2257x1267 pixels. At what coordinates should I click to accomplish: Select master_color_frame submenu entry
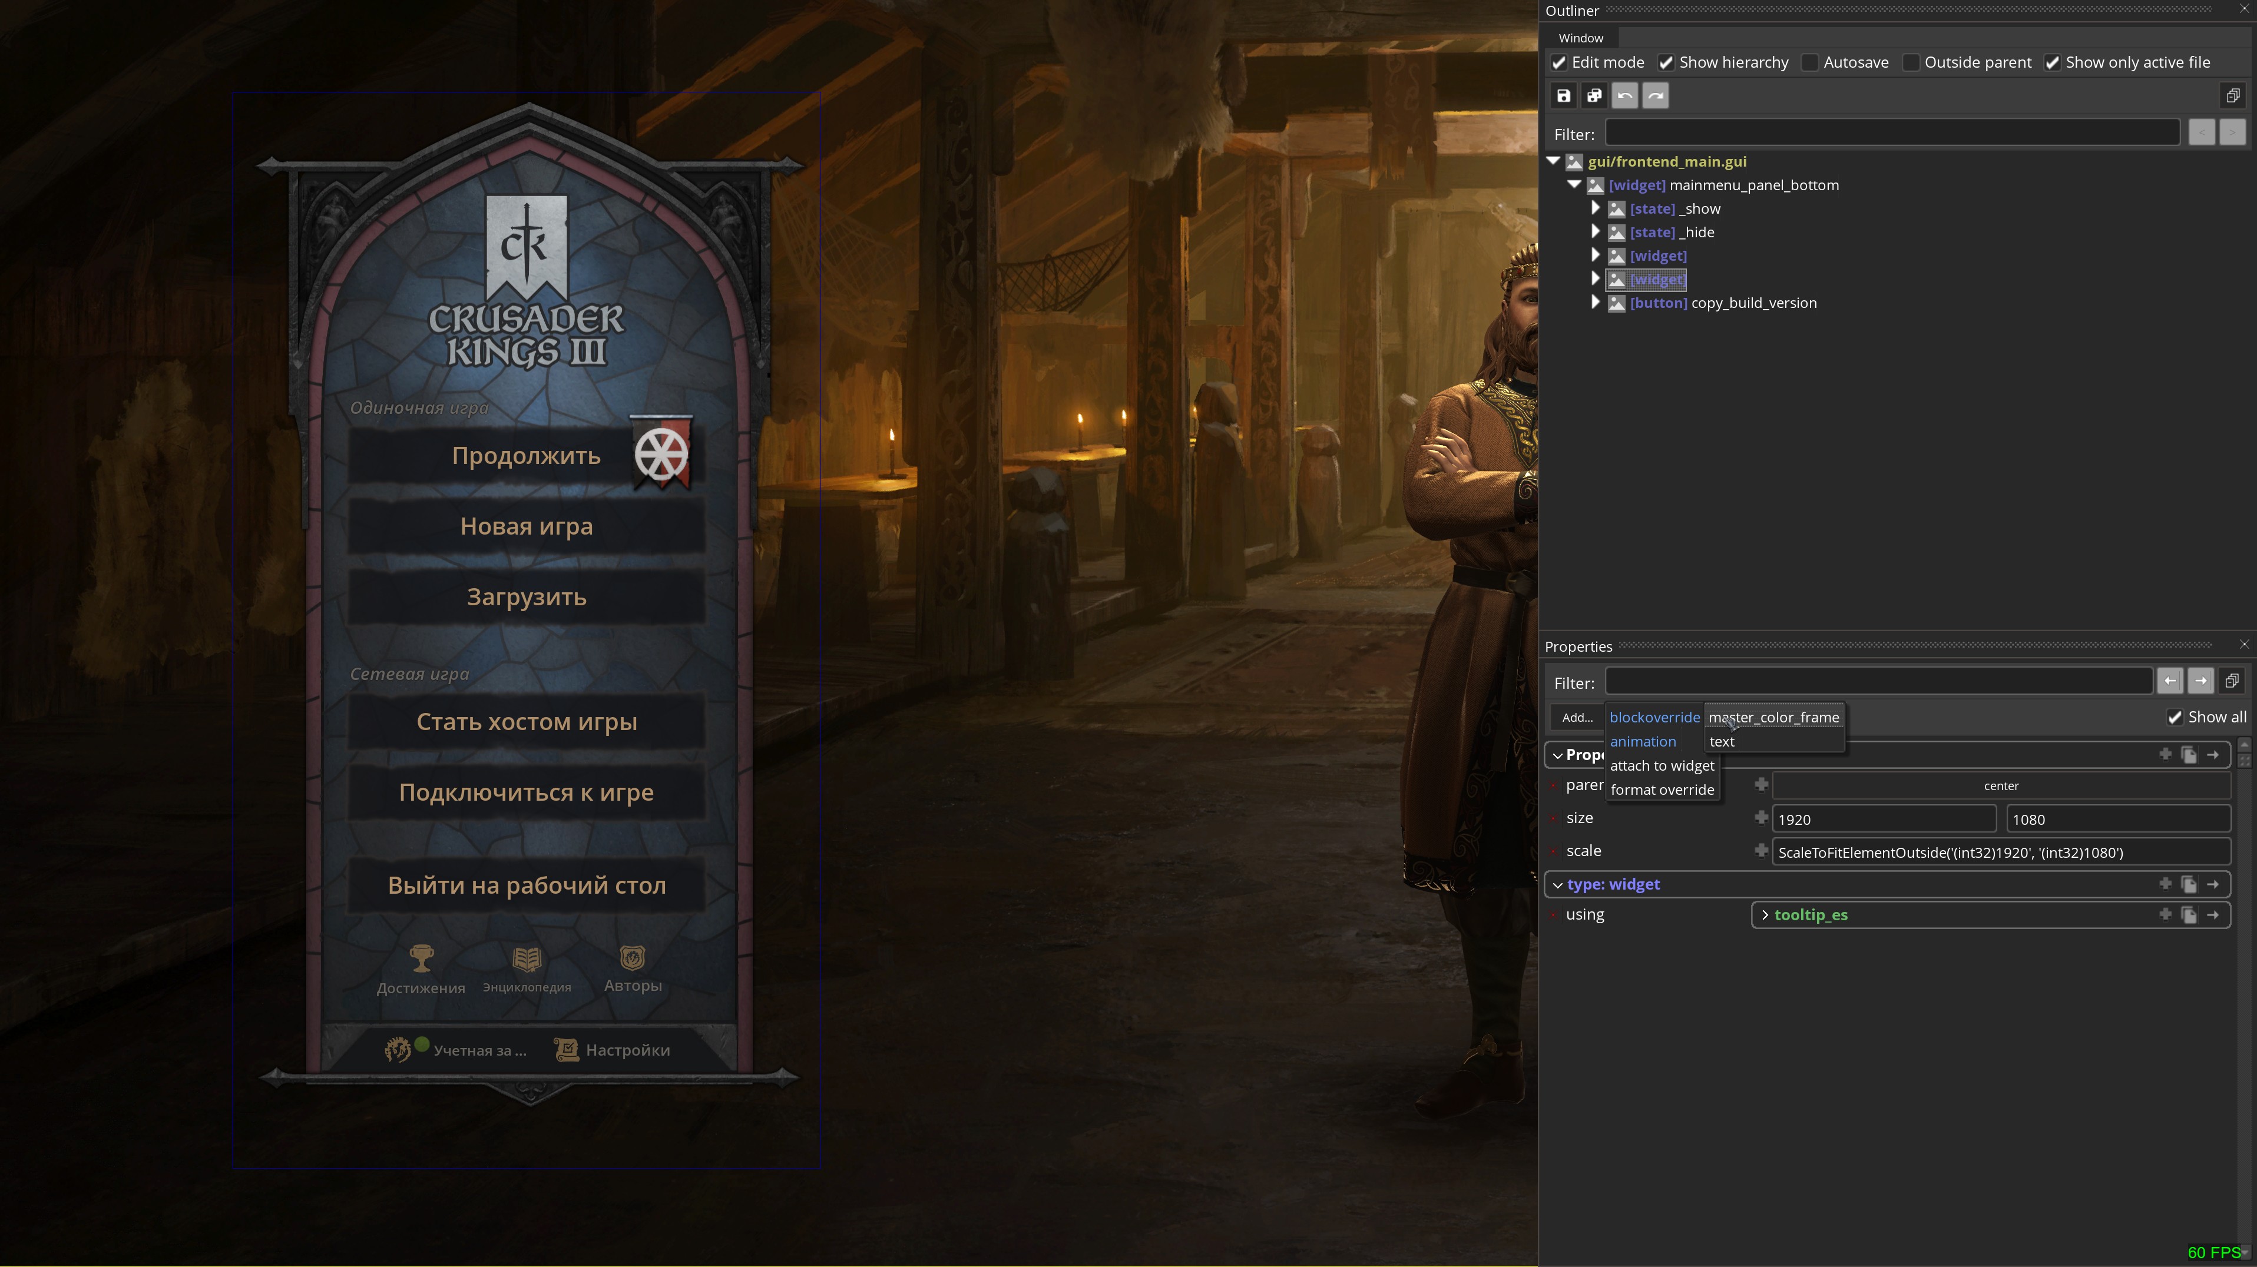click(1773, 717)
